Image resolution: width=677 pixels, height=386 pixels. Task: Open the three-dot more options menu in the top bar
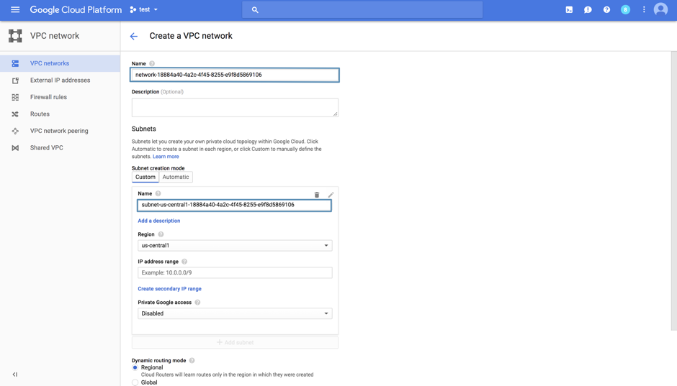click(644, 10)
